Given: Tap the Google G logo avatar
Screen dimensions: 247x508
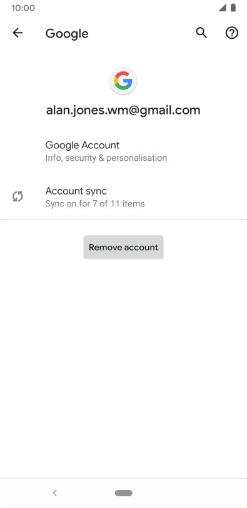Looking at the screenshot, I should pos(123,81).
